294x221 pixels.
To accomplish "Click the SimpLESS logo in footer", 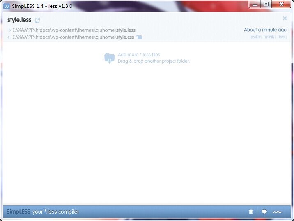I will 18,212.
